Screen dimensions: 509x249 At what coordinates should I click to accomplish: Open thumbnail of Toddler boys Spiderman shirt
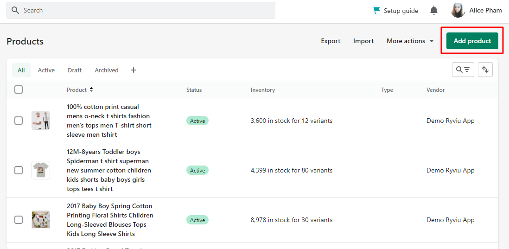coord(41,170)
